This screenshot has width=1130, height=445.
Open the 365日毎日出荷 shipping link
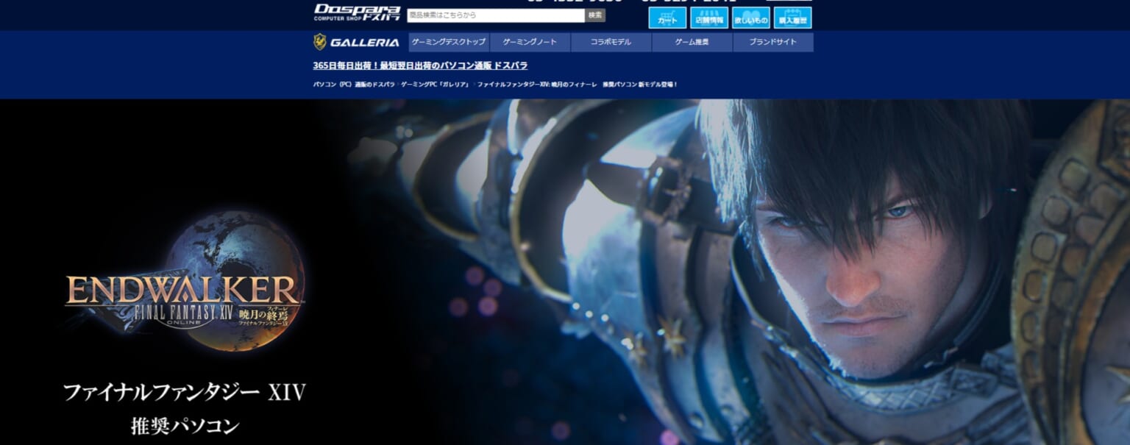point(420,65)
